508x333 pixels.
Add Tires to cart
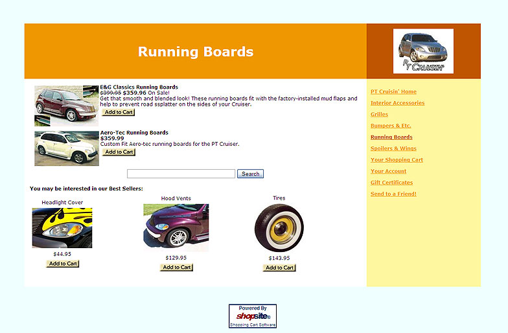tap(279, 268)
